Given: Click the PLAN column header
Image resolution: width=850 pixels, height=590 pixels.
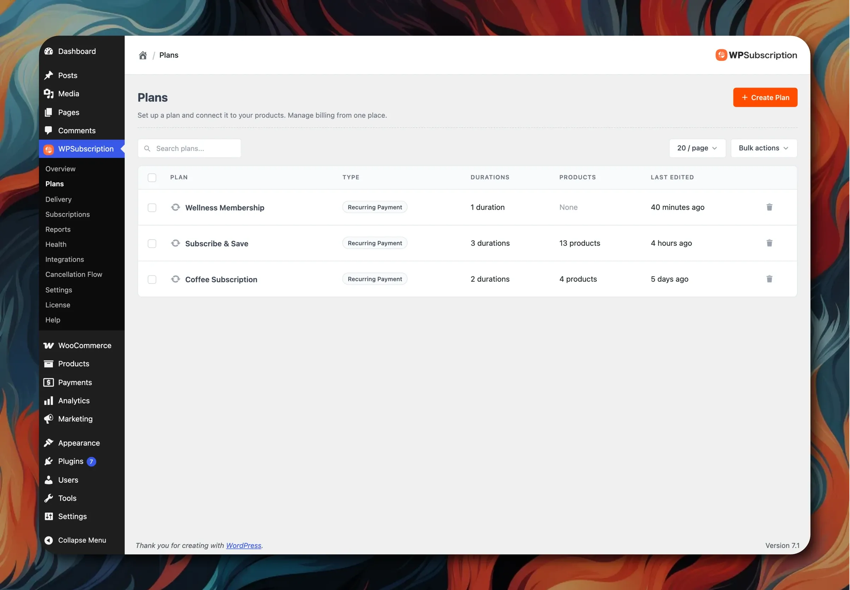Looking at the screenshot, I should tap(179, 177).
